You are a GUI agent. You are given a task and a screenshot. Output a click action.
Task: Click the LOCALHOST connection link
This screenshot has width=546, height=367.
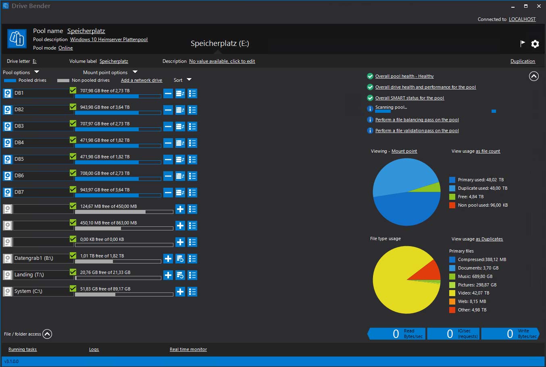click(522, 19)
